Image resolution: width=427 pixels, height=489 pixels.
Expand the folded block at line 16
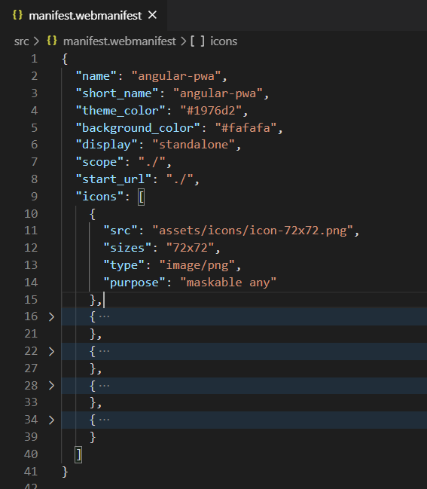pyautogui.click(x=51, y=317)
